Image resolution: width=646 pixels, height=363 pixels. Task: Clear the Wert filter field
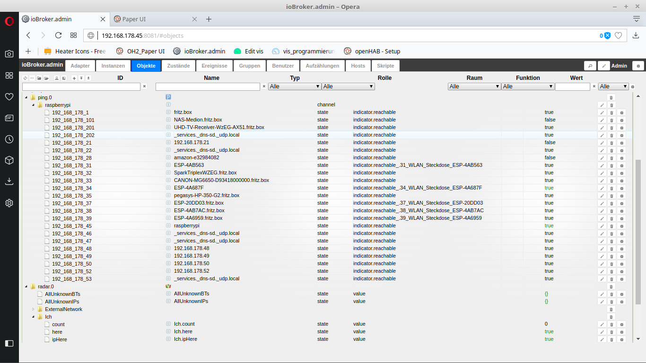point(594,86)
